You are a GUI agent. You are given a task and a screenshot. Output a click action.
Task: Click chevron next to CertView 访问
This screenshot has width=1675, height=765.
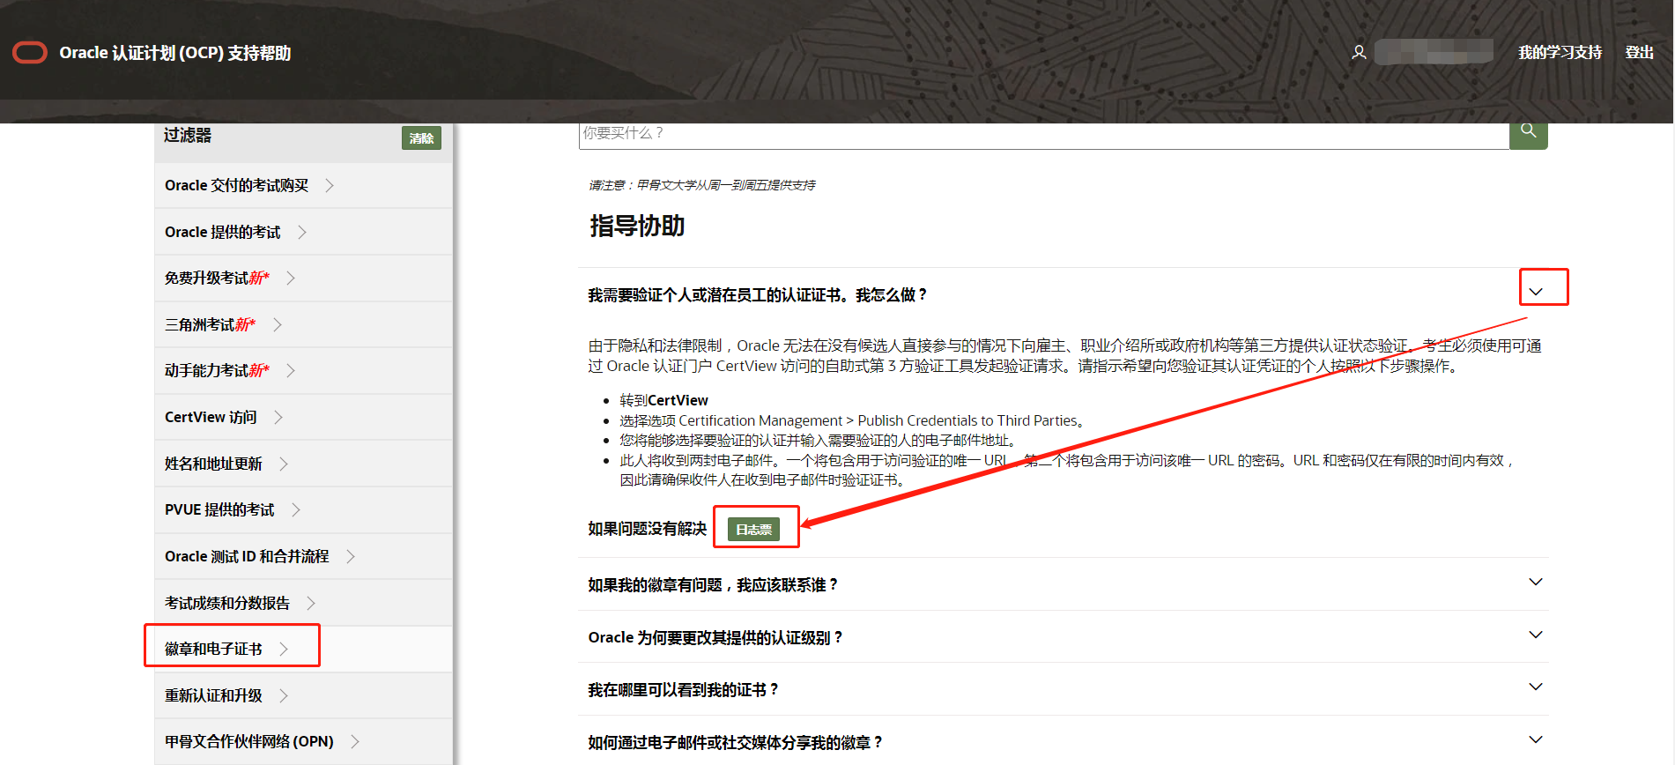point(278,417)
